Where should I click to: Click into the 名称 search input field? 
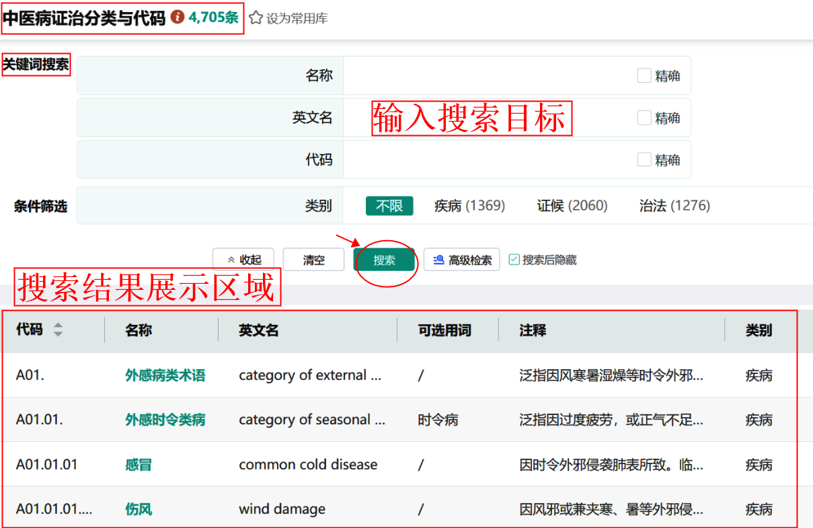tap(484, 75)
